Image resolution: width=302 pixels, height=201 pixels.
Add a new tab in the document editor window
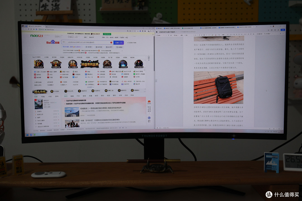[x=257, y=27]
